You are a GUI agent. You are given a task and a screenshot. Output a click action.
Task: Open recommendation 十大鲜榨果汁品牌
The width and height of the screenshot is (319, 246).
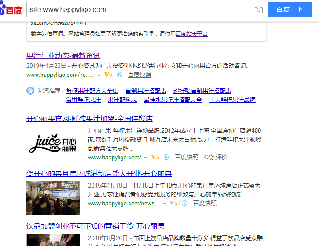[x=232, y=100]
